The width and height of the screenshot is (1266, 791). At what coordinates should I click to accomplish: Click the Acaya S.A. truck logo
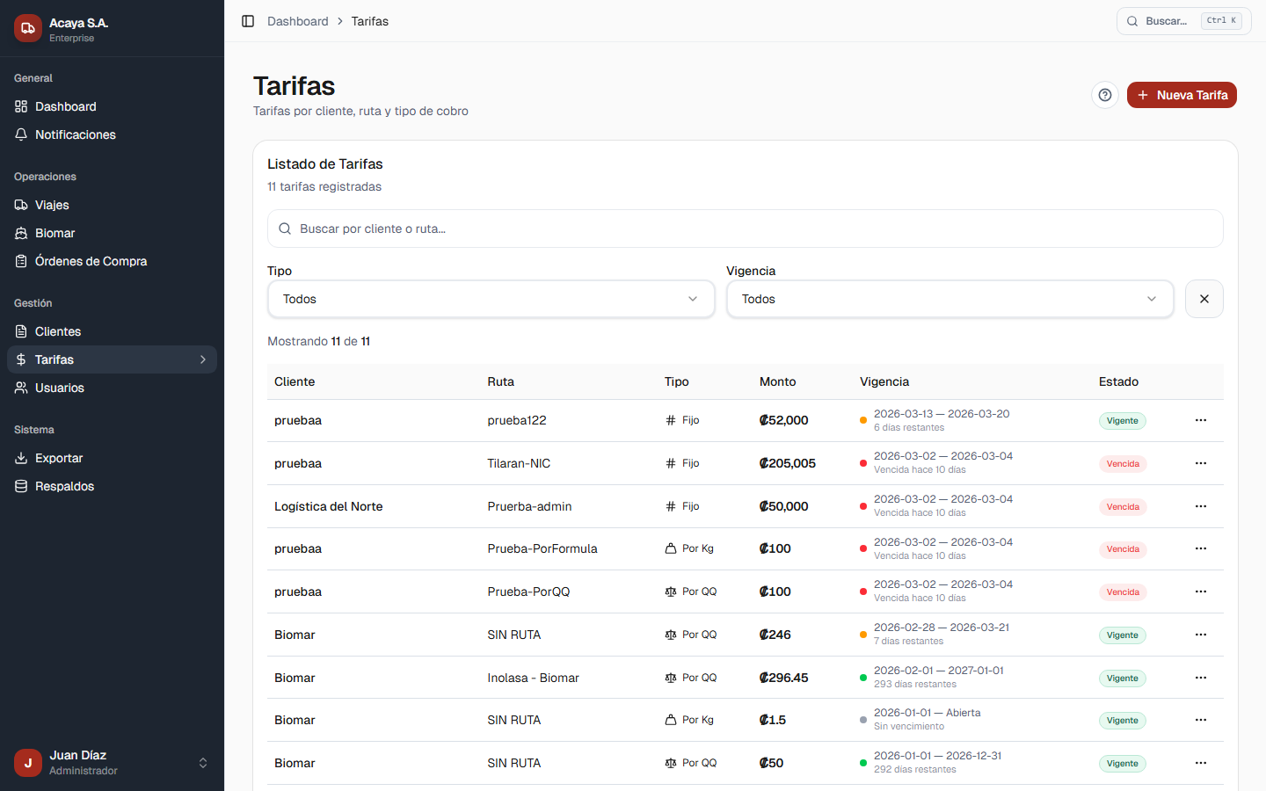pyautogui.click(x=28, y=28)
